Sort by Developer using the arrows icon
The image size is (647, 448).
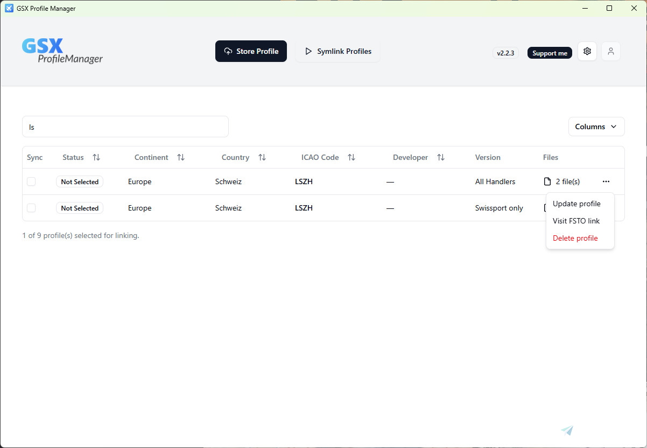pyautogui.click(x=441, y=157)
